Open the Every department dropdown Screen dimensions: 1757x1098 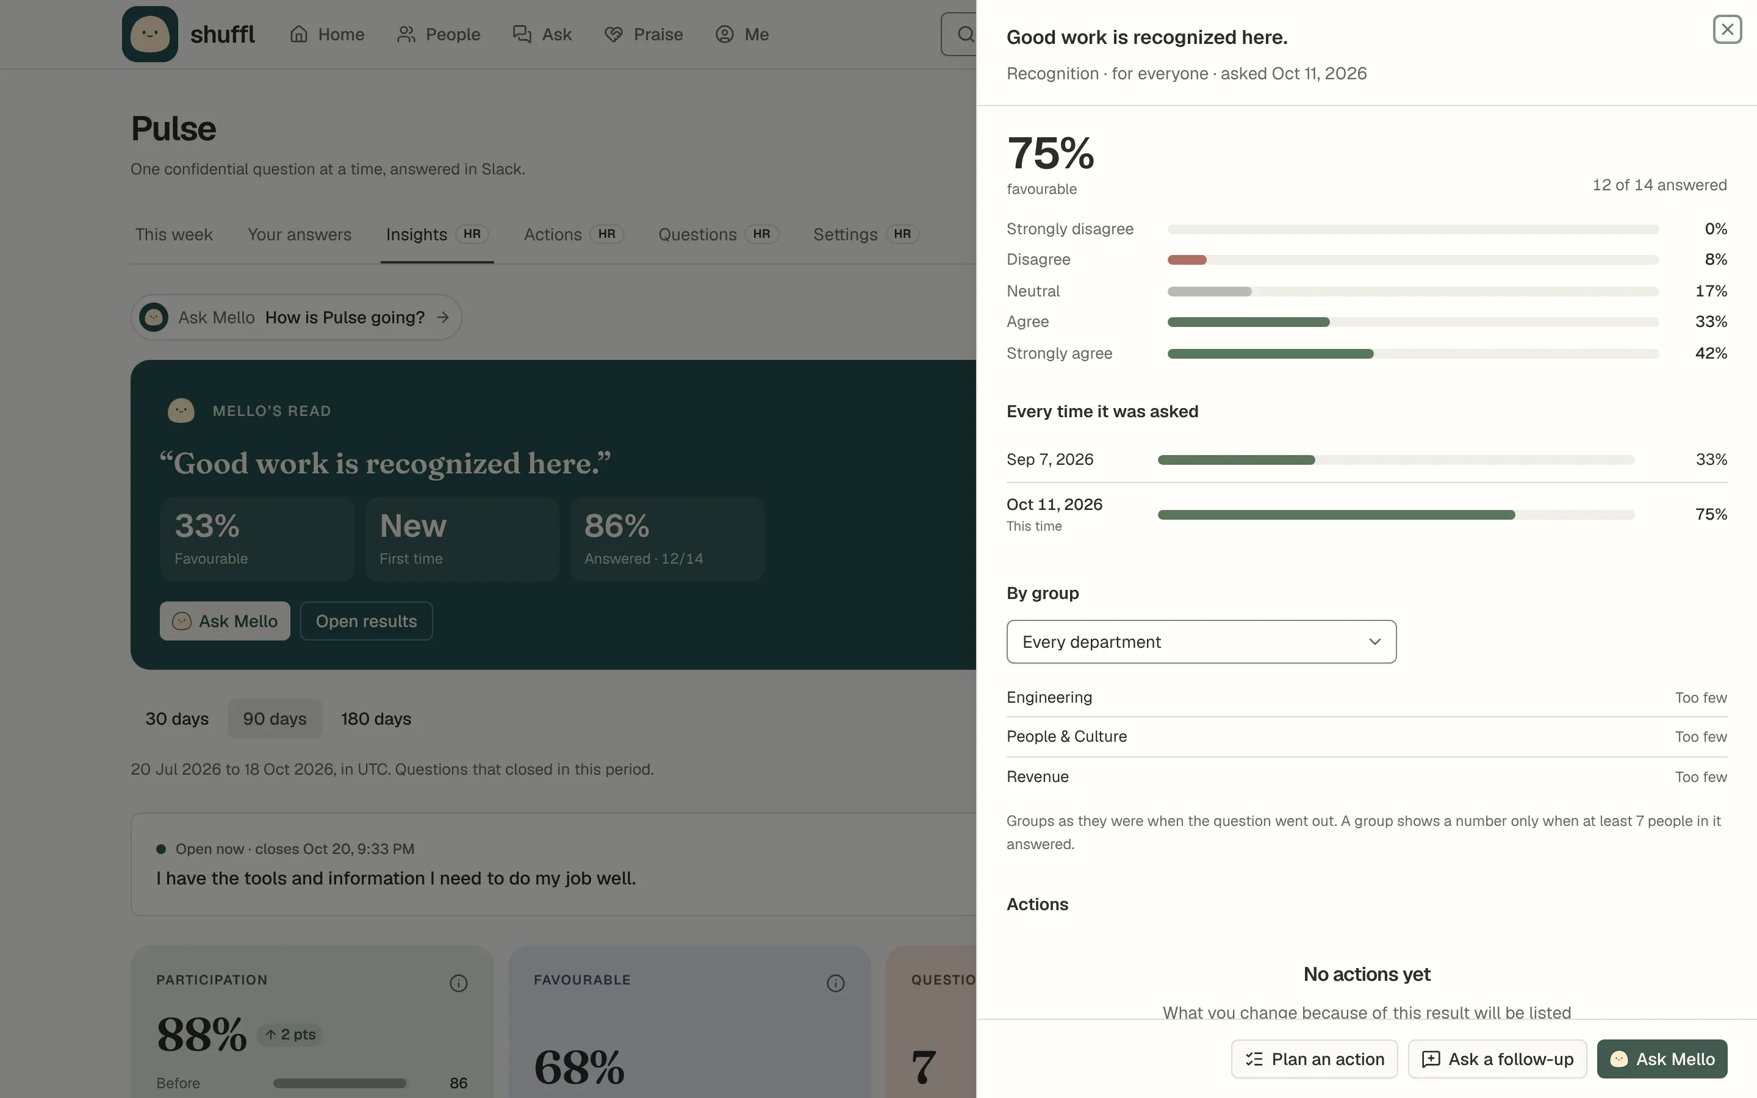tap(1201, 641)
